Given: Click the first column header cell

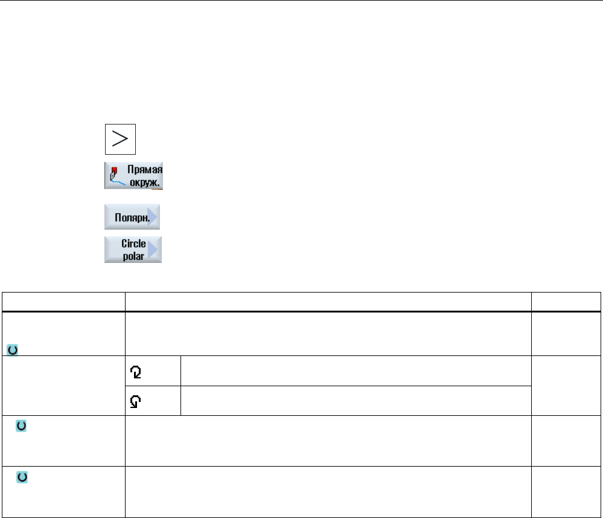Looking at the screenshot, I should click(x=63, y=302).
